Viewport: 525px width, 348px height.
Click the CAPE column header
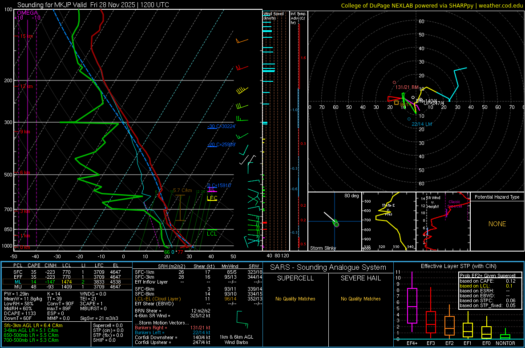(34, 265)
